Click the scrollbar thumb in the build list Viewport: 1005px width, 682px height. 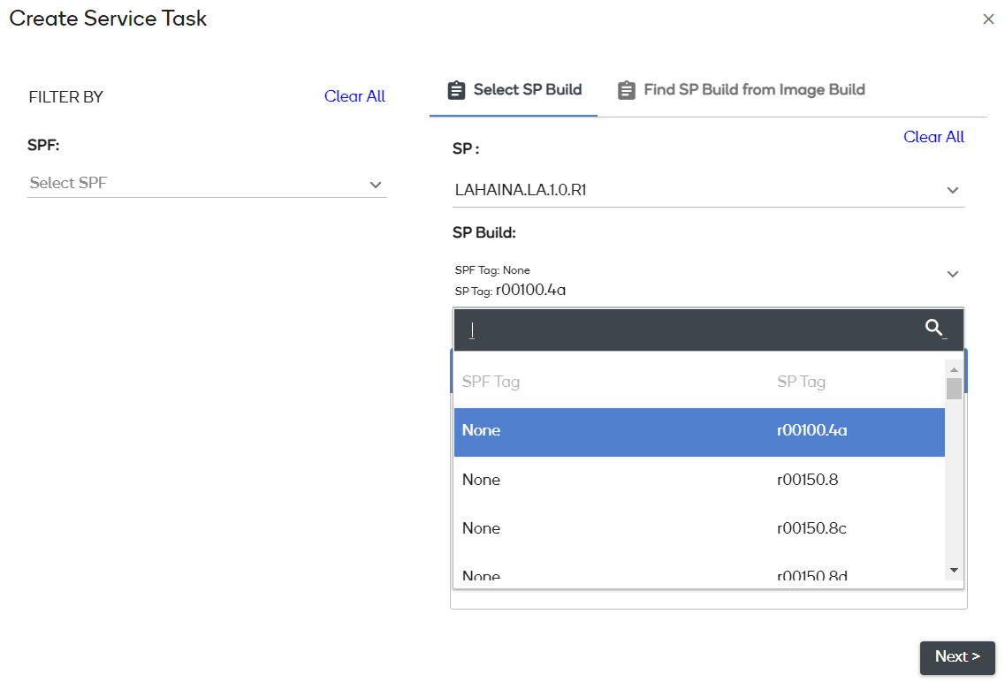click(954, 389)
